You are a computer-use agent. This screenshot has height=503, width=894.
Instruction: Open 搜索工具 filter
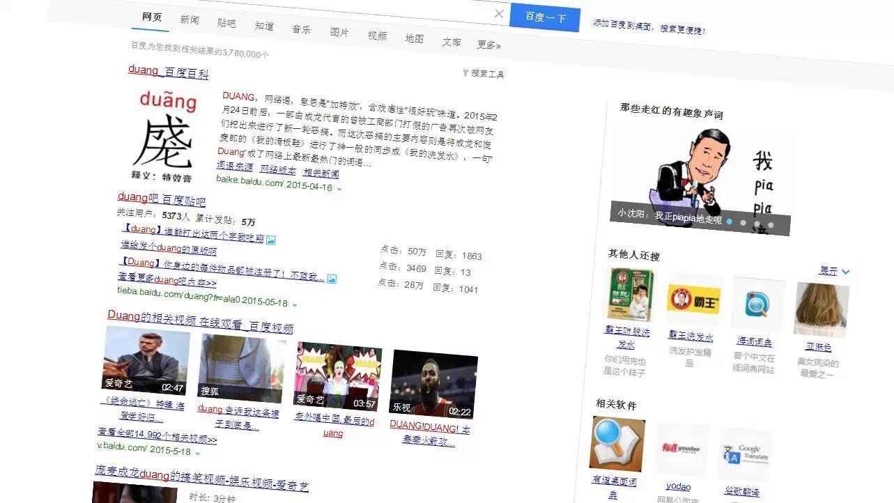(483, 73)
